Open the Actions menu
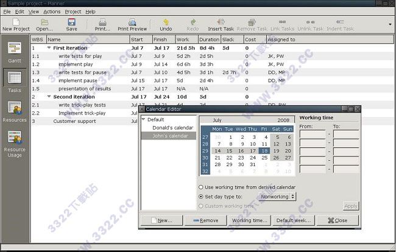The height and width of the screenshot is (252, 396). pos(52,12)
